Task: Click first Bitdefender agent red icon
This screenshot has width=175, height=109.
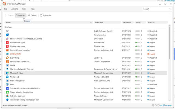Action: [7, 43]
